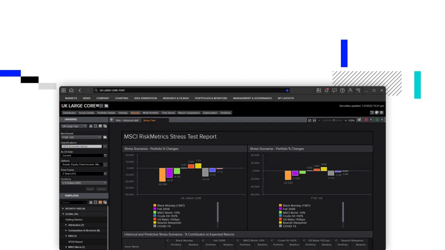Click the Excel export green icon
445x250 pixels.
click(377, 120)
